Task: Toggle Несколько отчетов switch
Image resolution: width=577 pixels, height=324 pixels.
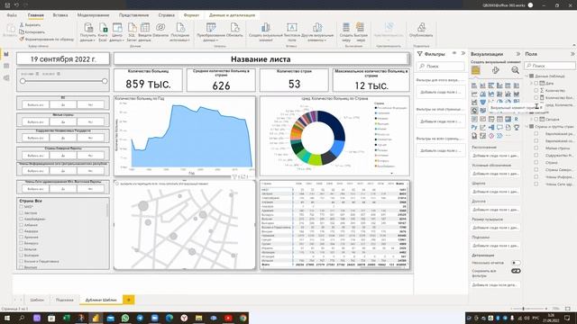Action: (516, 263)
